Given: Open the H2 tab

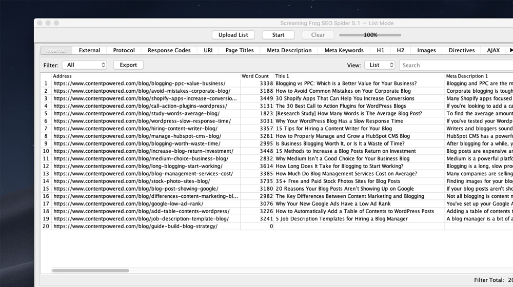Looking at the screenshot, I should (401, 50).
